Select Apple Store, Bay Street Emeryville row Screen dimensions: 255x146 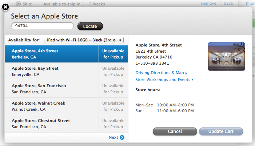click(x=66, y=71)
